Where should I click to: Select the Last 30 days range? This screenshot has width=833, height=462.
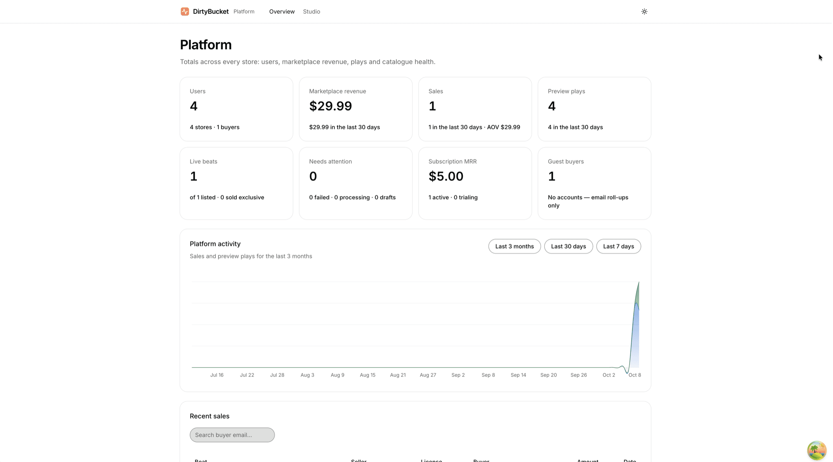[569, 246]
